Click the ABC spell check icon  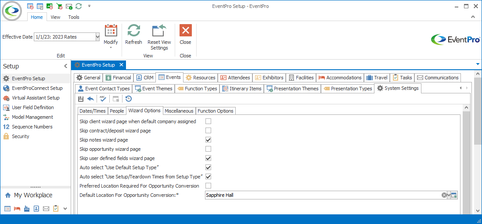point(102,99)
